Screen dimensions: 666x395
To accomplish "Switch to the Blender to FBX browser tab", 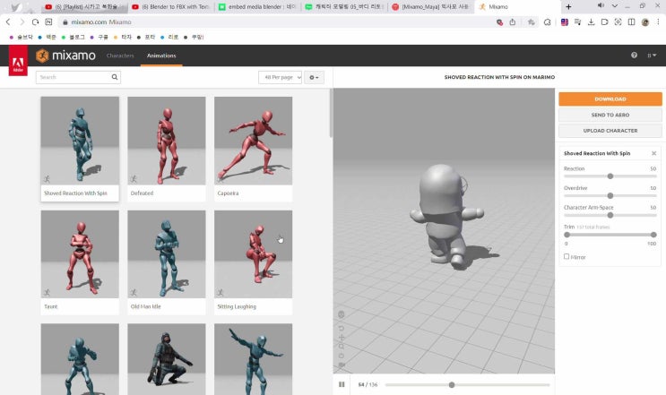I will 170,7.
